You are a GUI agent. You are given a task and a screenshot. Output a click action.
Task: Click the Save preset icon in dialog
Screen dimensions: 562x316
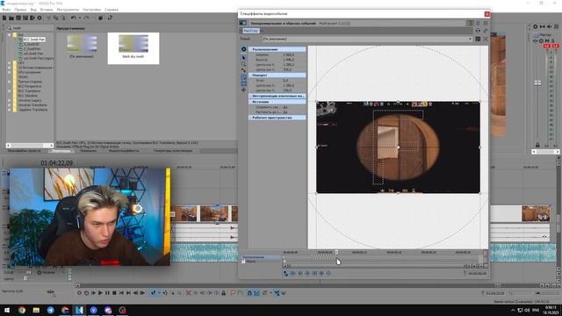coord(478,39)
